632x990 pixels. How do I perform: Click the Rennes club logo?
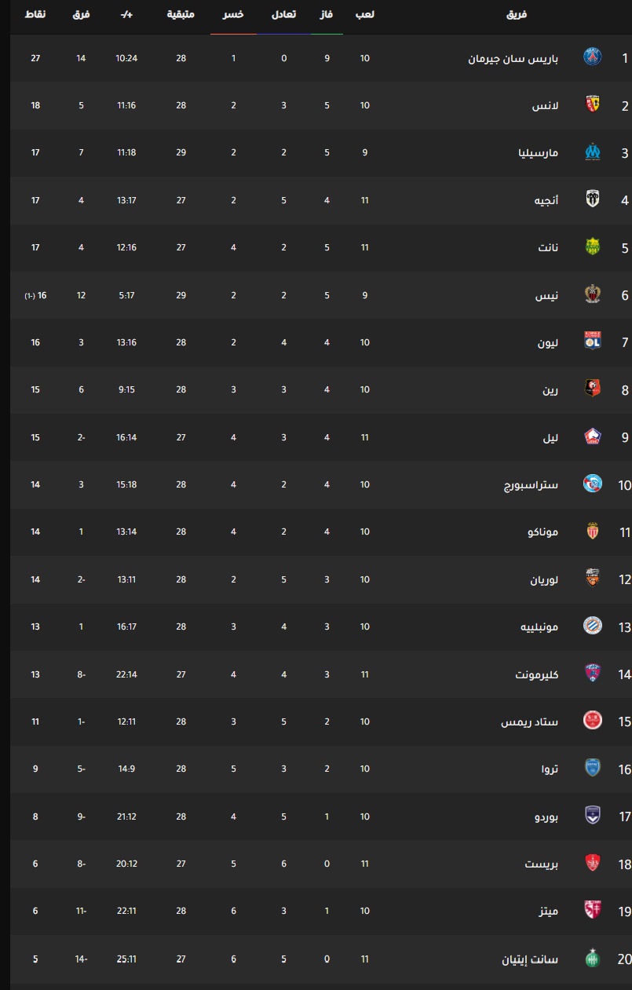(593, 389)
